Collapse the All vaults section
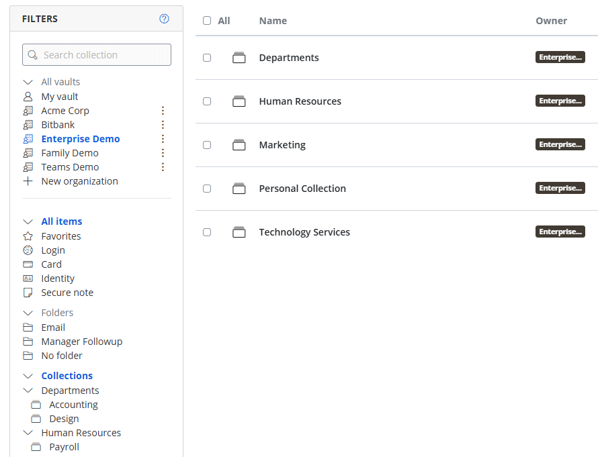 coord(28,81)
